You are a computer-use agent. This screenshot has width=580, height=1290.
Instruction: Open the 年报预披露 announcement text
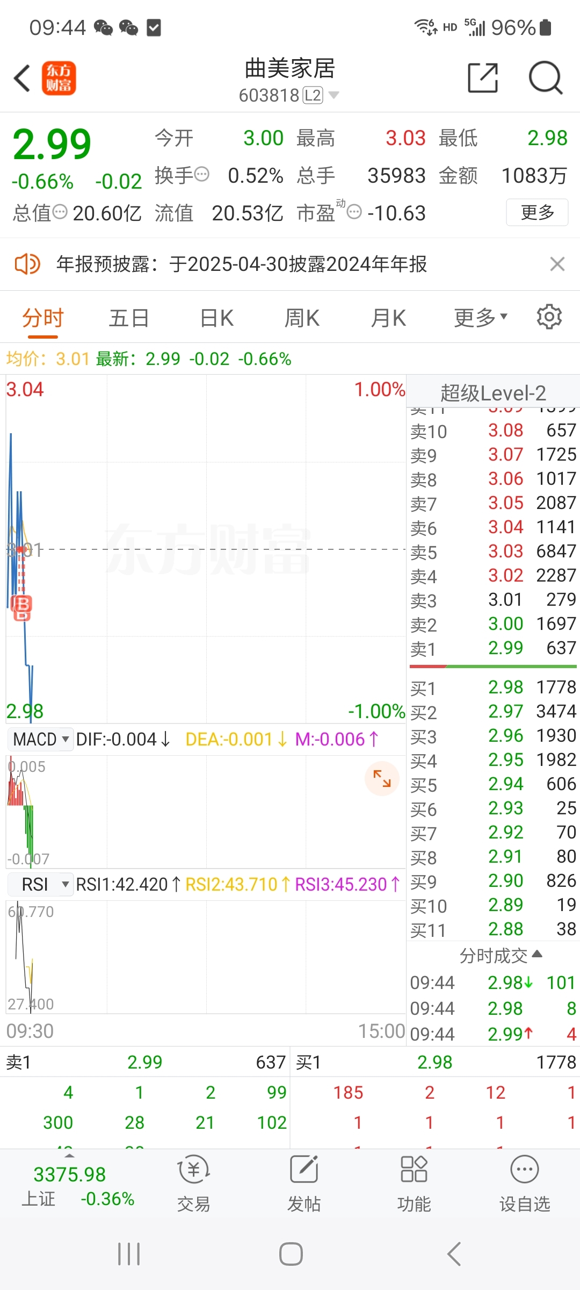coord(242,264)
